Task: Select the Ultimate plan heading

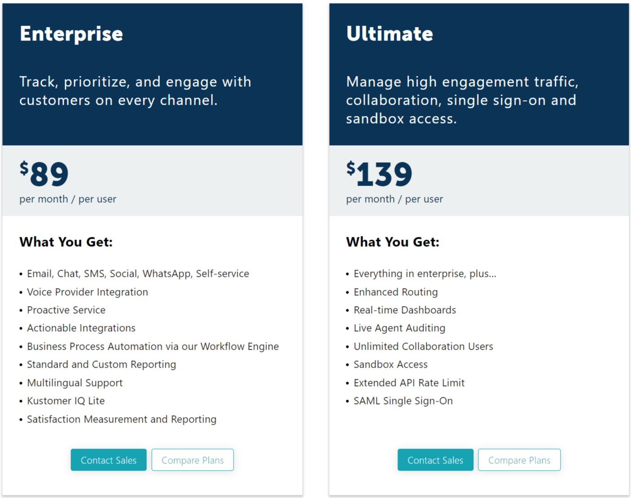Action: click(390, 34)
